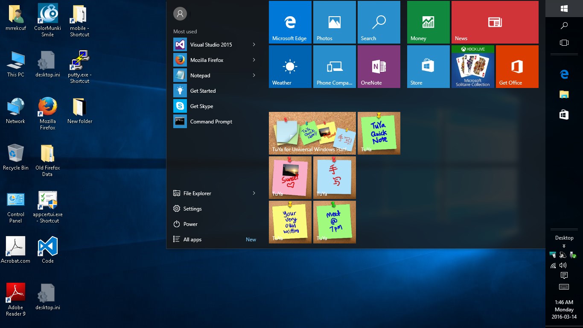Expand the File Explorer jump list arrow in Start
This screenshot has width=583, height=328.
254,193
